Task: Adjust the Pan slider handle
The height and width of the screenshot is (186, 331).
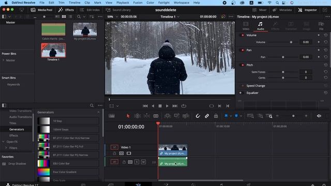Action: [x=283, y=57]
